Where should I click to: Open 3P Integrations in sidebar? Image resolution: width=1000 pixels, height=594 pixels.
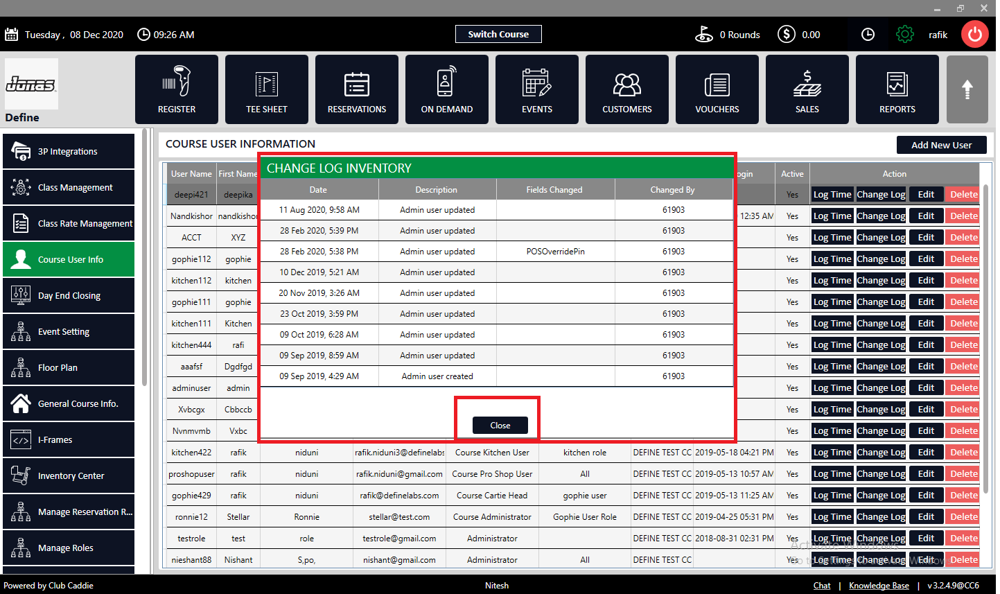click(69, 151)
